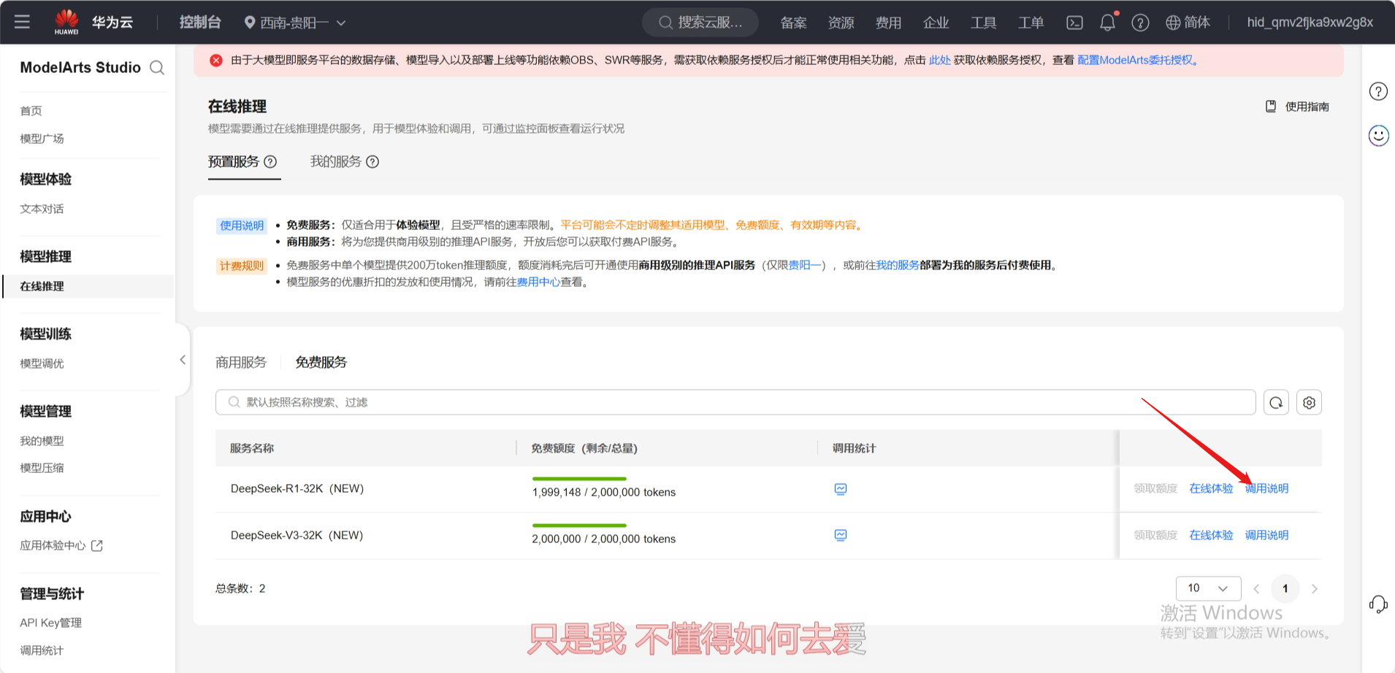Close the red error alert icon
This screenshot has height=673, width=1395.
pyautogui.click(x=216, y=61)
